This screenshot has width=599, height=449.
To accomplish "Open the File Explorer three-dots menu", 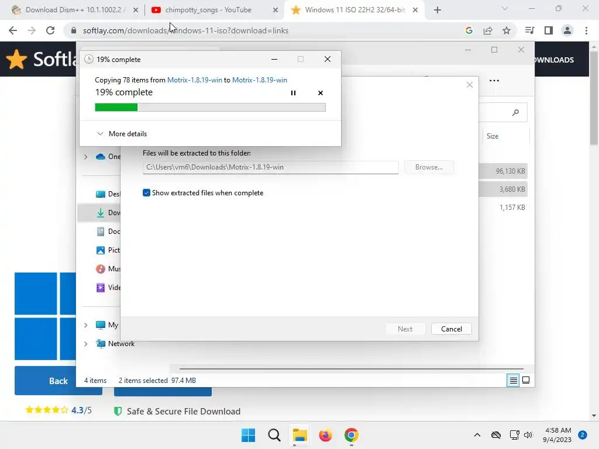I will click(x=494, y=81).
